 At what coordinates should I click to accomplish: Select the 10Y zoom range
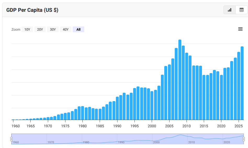[27, 29]
